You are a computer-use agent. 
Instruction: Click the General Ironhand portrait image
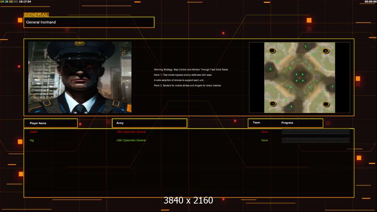click(x=80, y=77)
